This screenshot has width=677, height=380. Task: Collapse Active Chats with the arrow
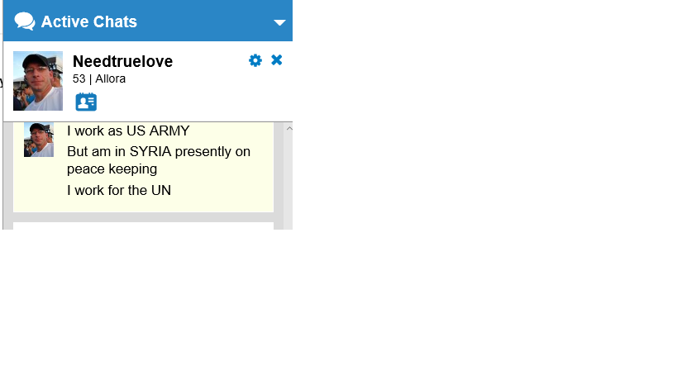[279, 22]
